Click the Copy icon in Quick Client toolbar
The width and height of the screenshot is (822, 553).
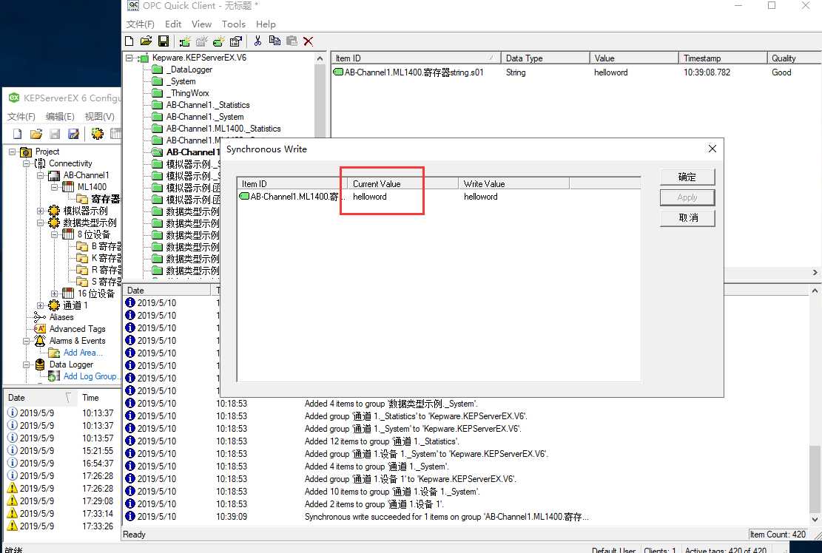pos(274,41)
